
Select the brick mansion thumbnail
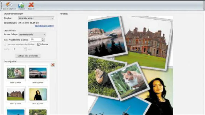(16, 94)
